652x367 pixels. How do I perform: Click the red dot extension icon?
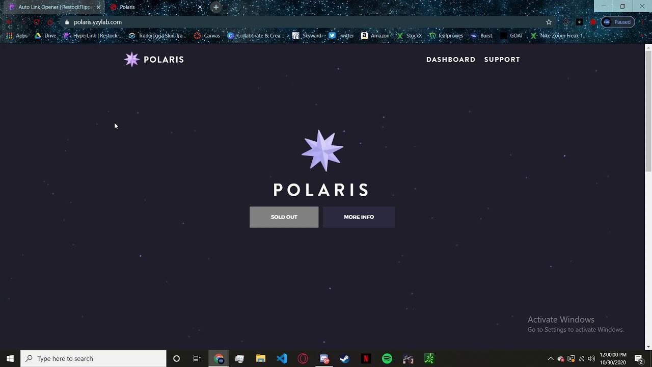593,22
